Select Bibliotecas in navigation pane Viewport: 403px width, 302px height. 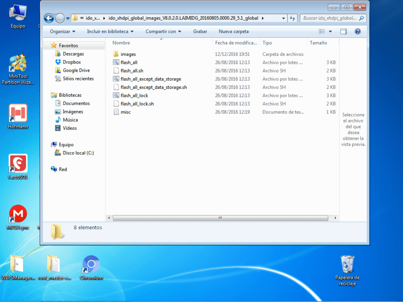click(70, 95)
